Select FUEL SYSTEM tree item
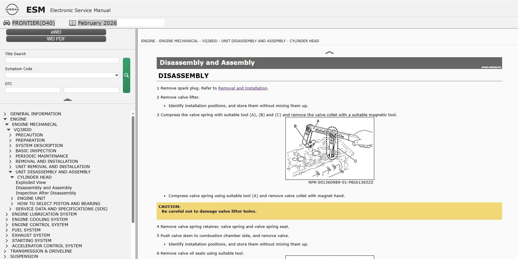The image size is (518, 259). point(26,230)
